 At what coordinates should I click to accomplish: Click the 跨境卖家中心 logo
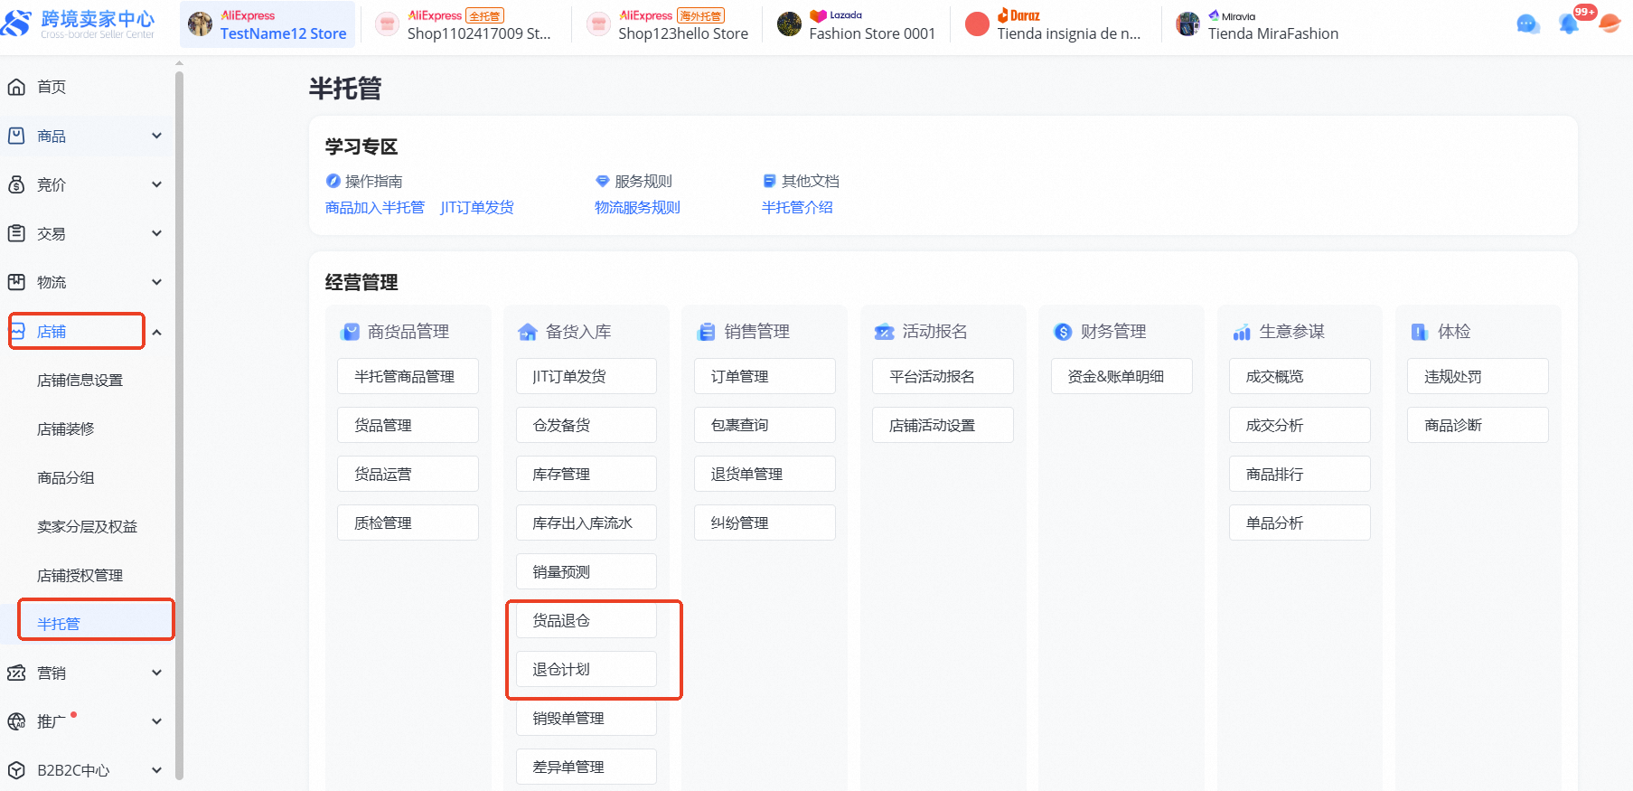pos(80,24)
